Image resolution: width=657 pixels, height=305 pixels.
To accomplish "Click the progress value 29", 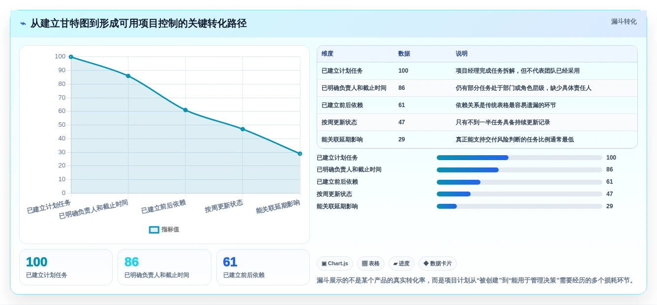I will [x=610, y=206].
